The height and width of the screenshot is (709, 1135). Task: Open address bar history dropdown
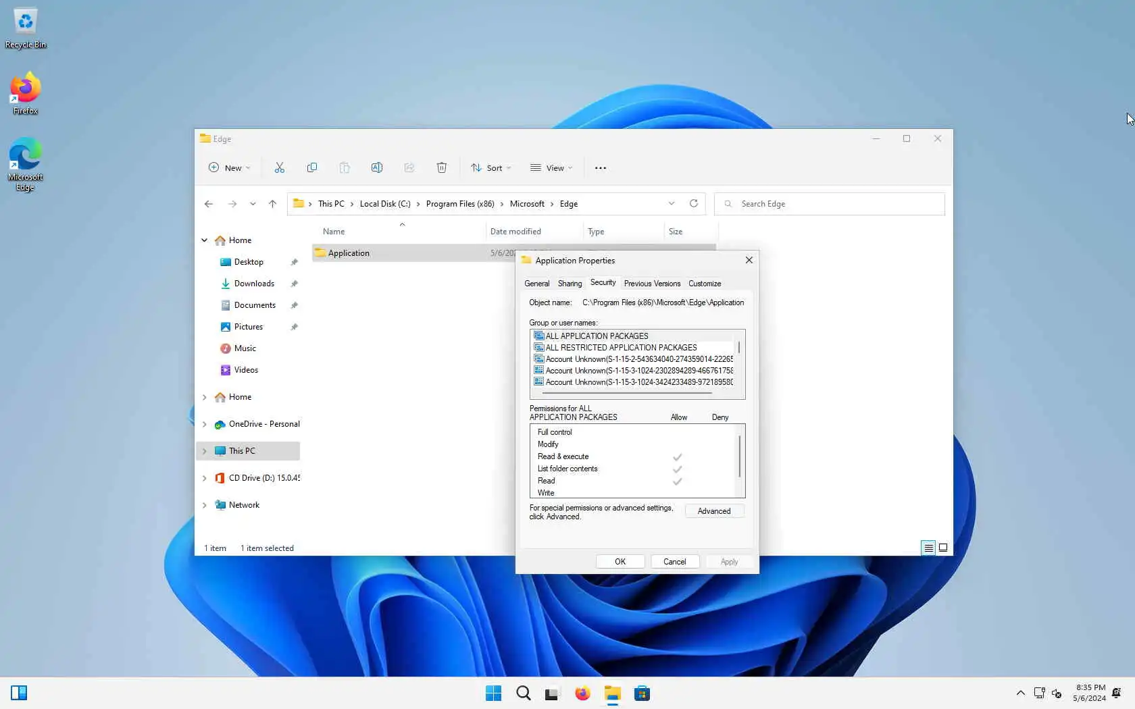pyautogui.click(x=672, y=204)
